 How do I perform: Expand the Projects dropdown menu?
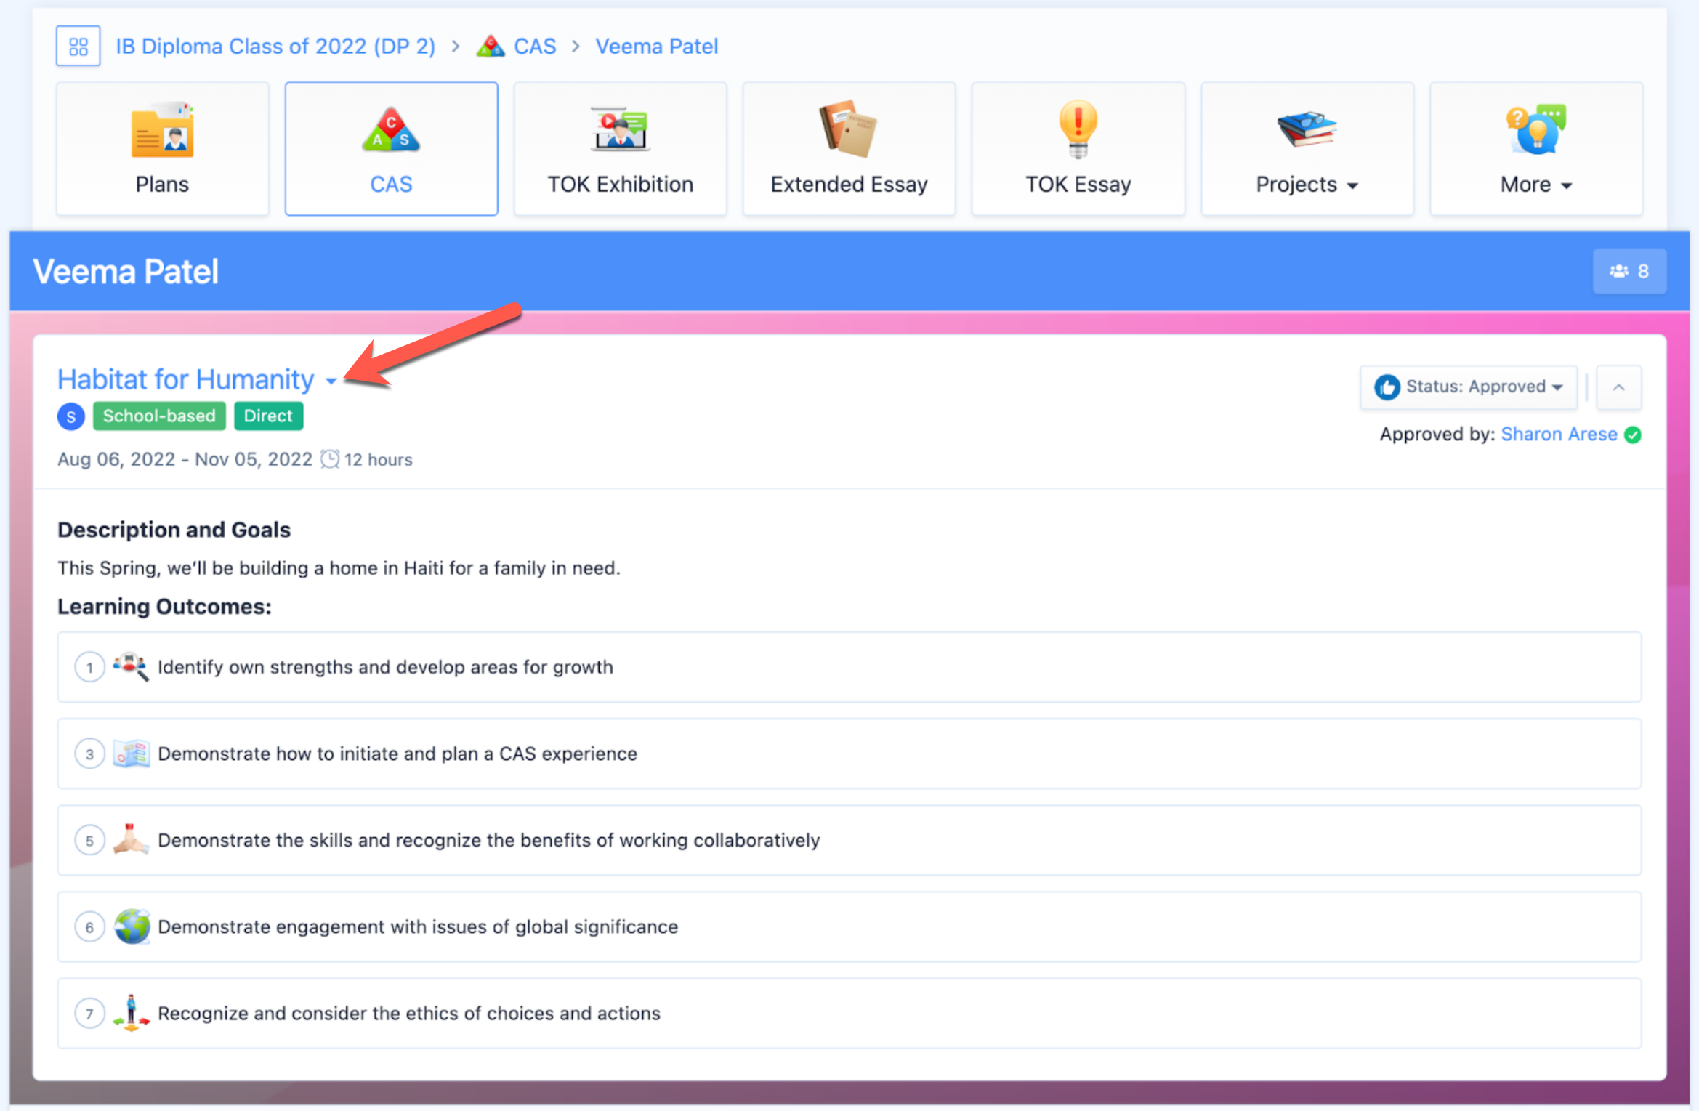click(1307, 149)
